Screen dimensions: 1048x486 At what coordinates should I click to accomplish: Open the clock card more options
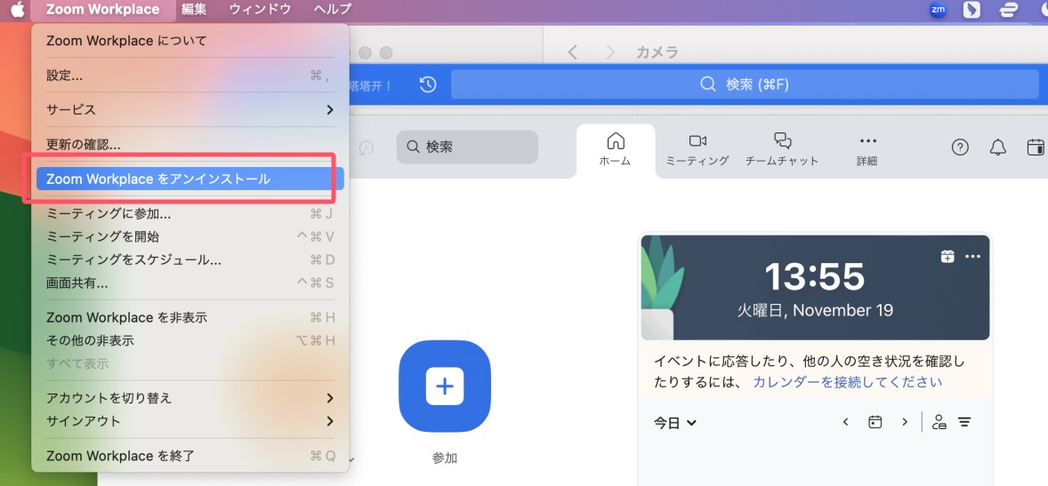coord(972,257)
